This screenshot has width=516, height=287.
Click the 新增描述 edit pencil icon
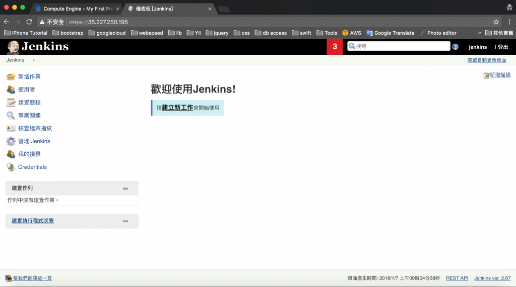(486, 75)
